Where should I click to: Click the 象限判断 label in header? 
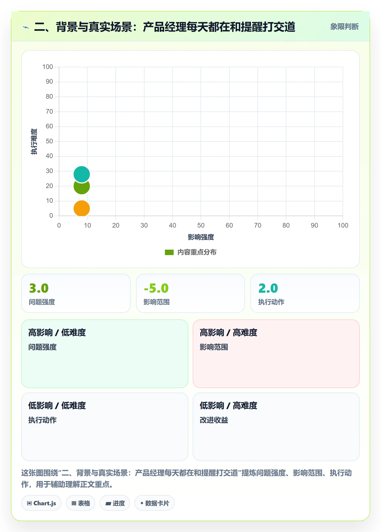[x=344, y=27]
